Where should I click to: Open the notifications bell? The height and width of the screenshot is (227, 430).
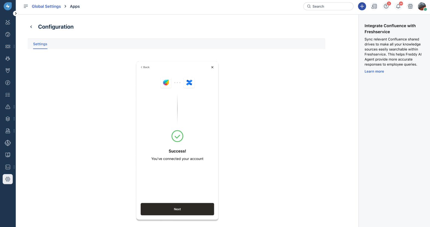398,6
